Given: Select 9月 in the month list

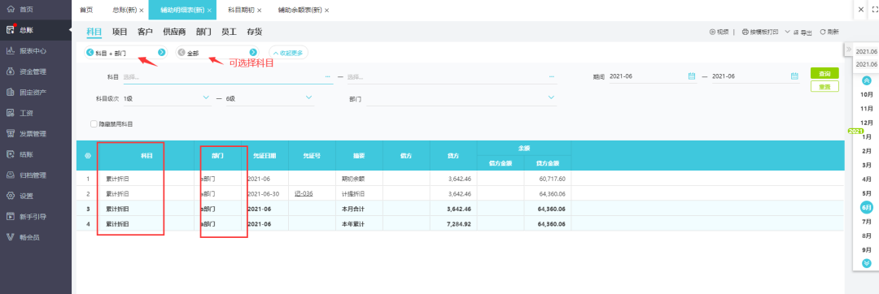Looking at the screenshot, I should coord(867,250).
